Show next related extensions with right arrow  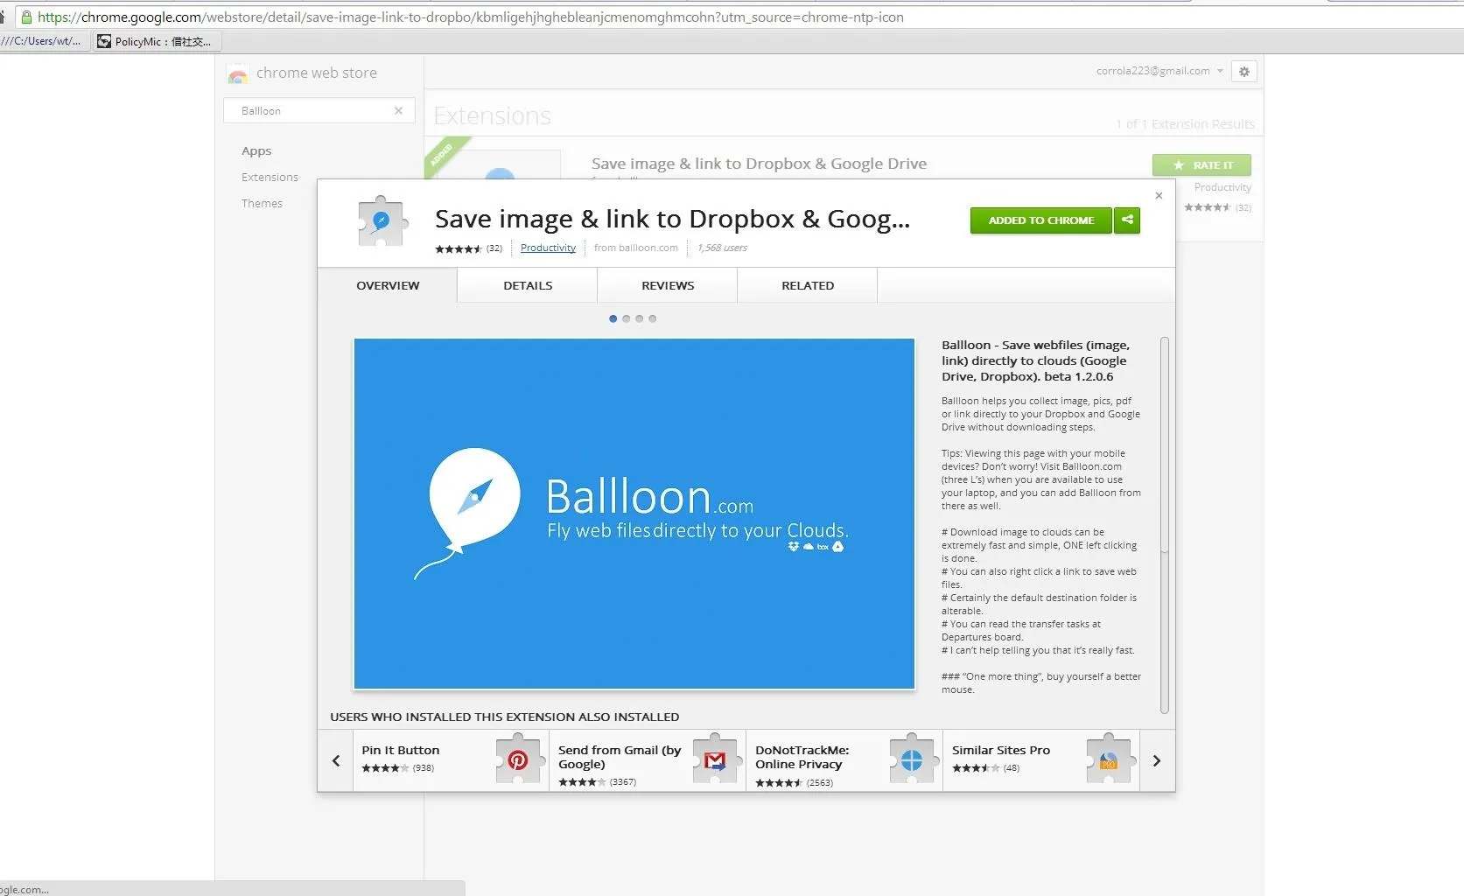pyautogui.click(x=1157, y=760)
